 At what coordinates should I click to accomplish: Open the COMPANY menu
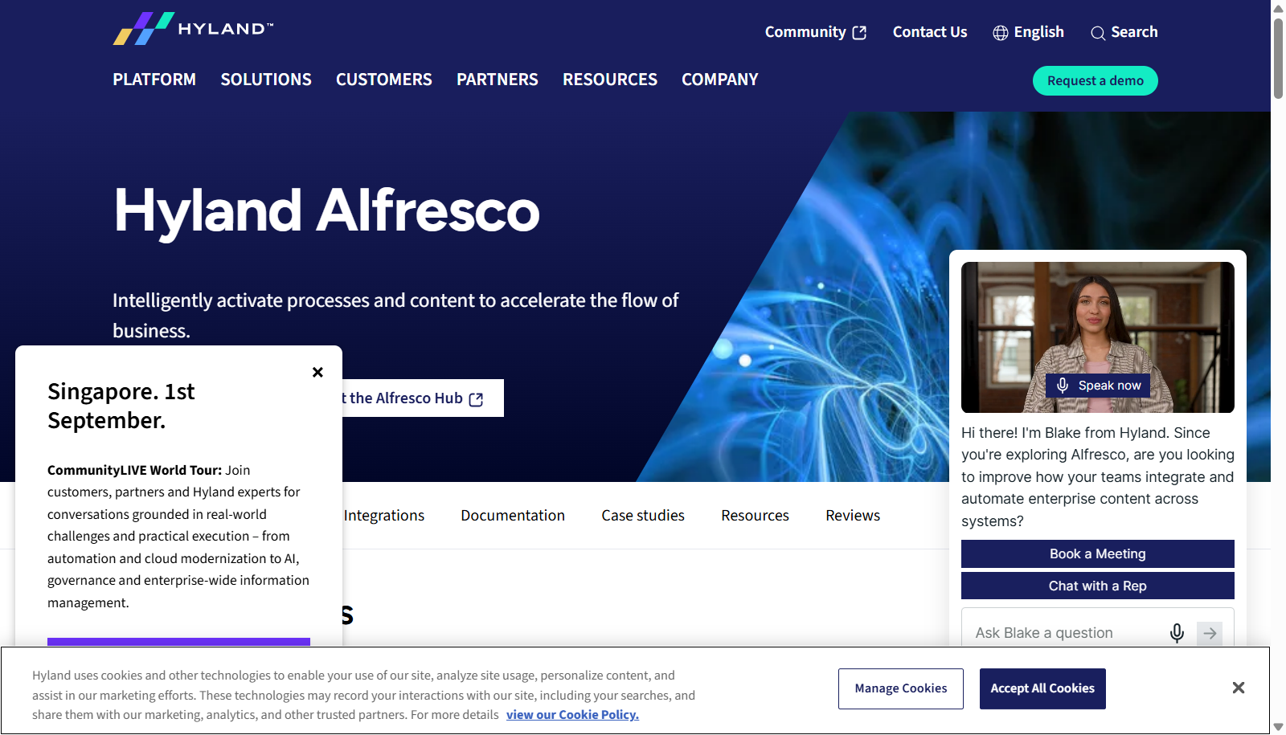(720, 80)
